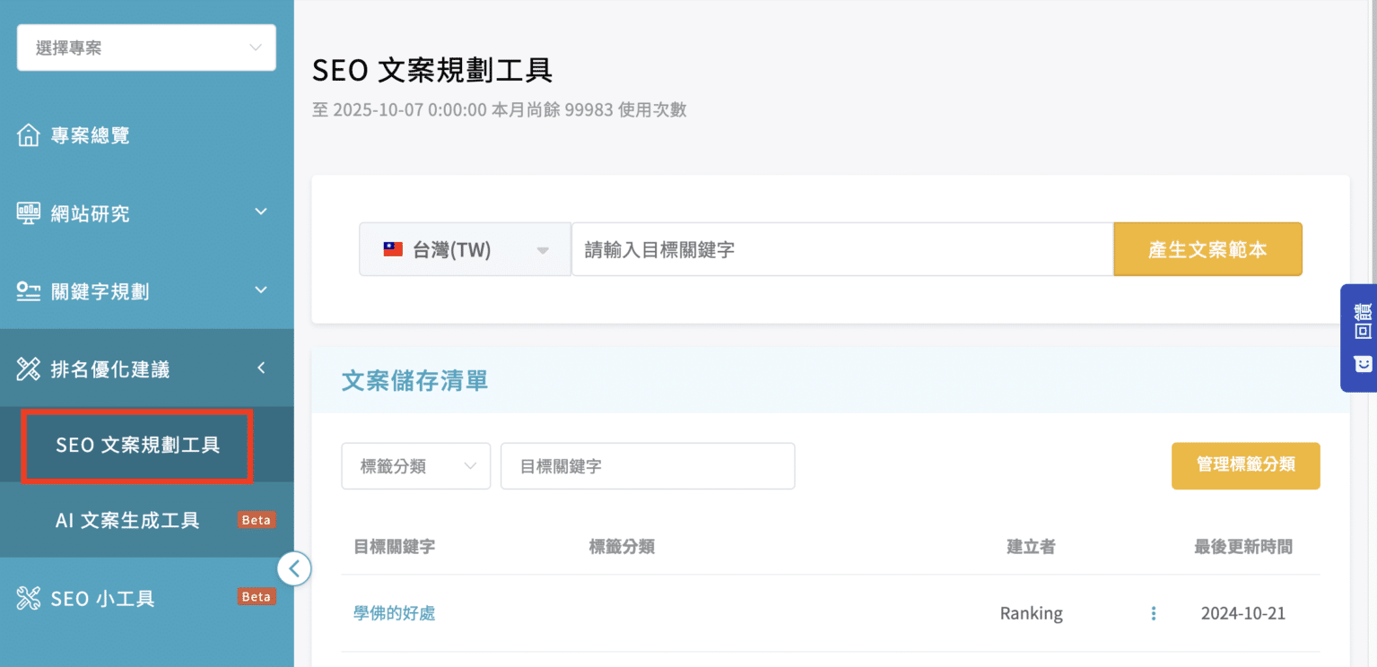Focus the 請輸入目標關鍵字 input field

[841, 249]
